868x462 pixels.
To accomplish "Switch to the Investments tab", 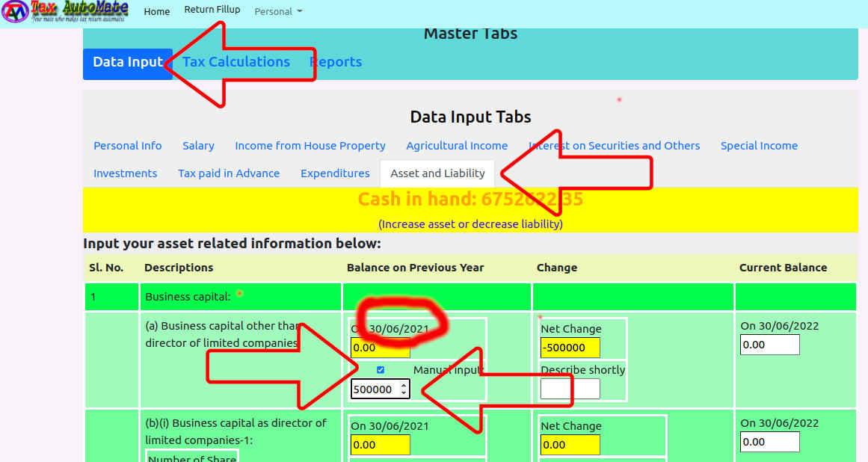I will coord(125,173).
